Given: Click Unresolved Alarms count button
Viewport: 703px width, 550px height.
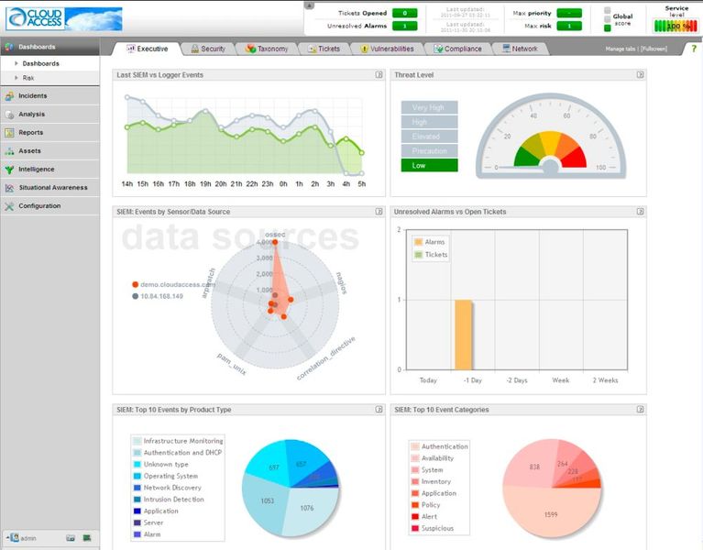Looking at the screenshot, I should click(404, 26).
